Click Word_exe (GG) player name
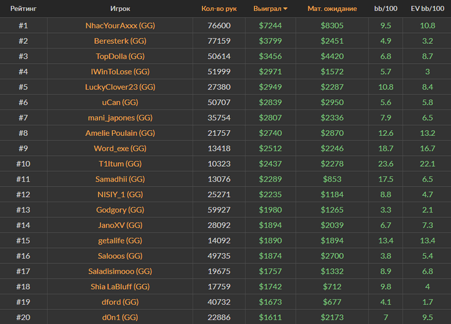 point(120,149)
